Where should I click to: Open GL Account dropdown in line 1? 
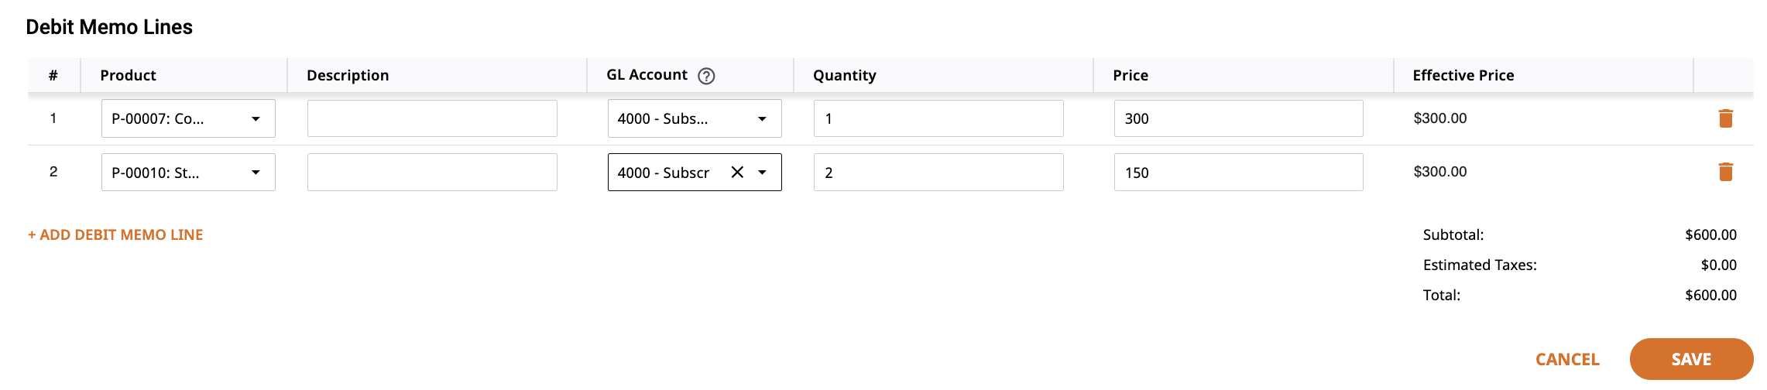[x=695, y=118]
